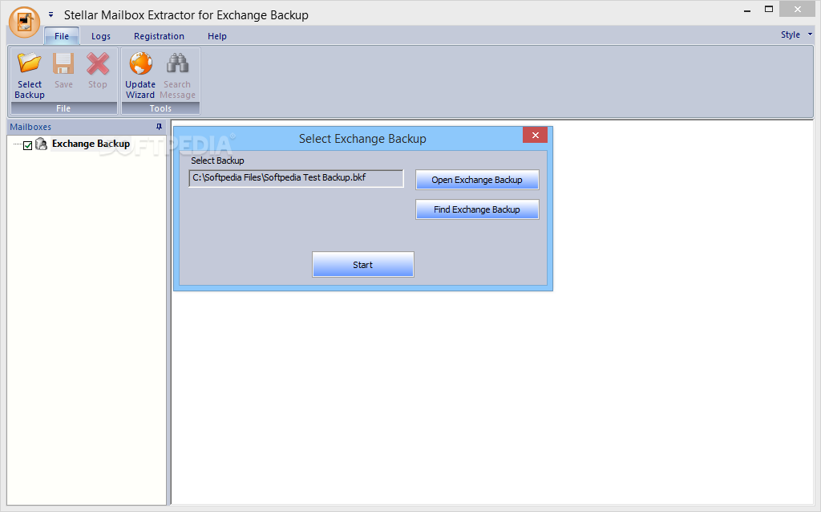The width and height of the screenshot is (821, 512).
Task: Click the Open Exchange Backup button
Action: pos(477,180)
